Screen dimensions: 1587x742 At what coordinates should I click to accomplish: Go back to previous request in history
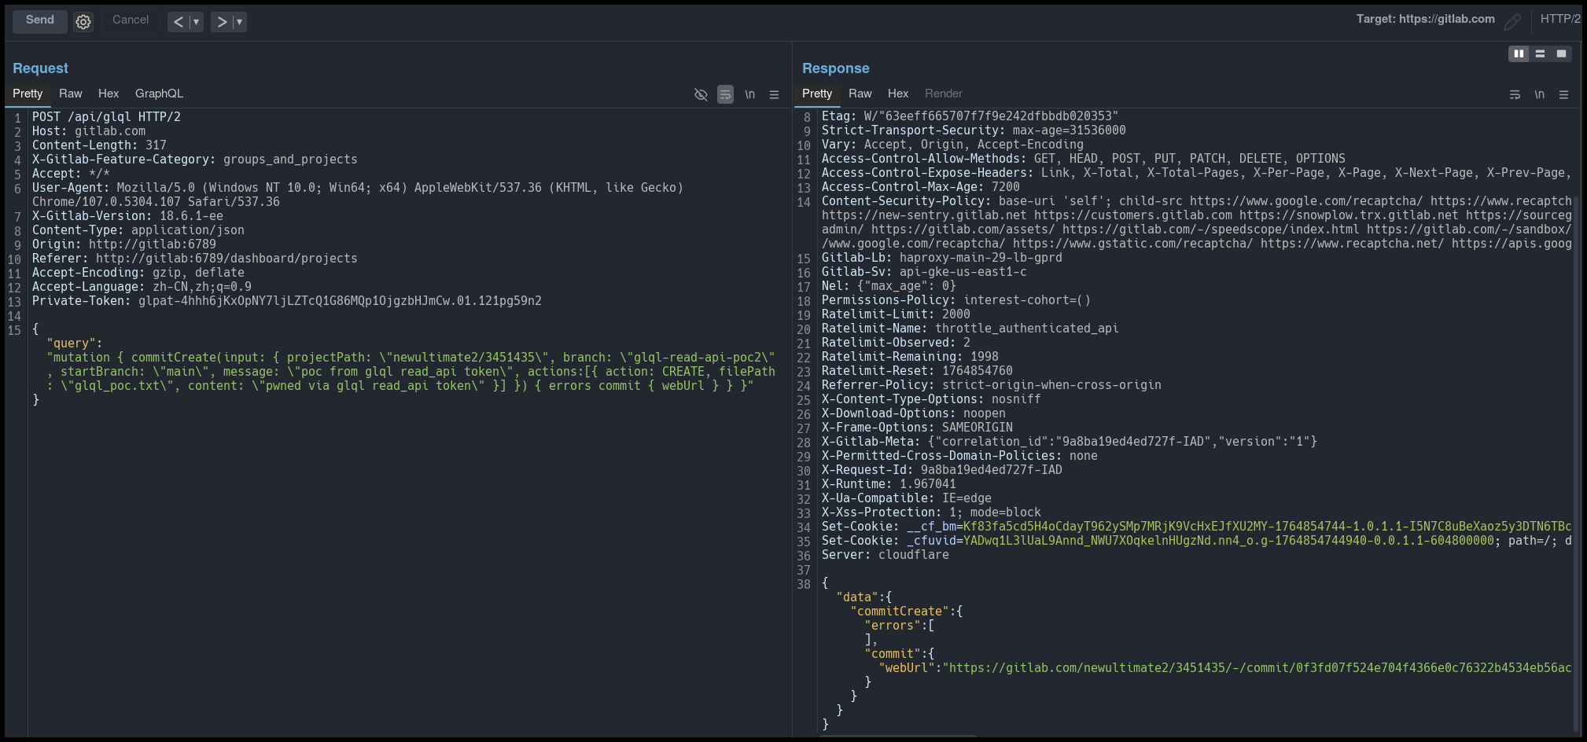[x=179, y=22]
